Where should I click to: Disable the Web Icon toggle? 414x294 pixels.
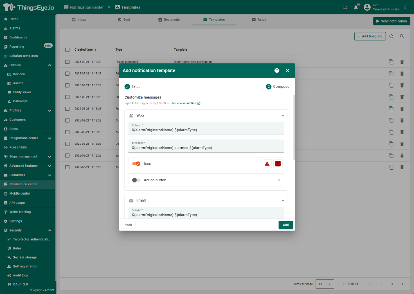pos(136,164)
